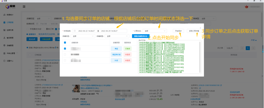Click the 售后管理 person icon
The height and width of the screenshot is (108, 264).
coord(4,38)
